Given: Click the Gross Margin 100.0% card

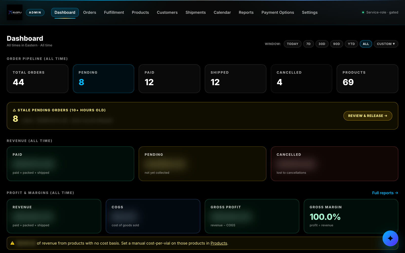Looking at the screenshot, I should click(351, 216).
